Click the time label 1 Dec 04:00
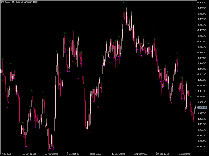The width and height of the screenshot is (209, 156). tap(73, 154)
